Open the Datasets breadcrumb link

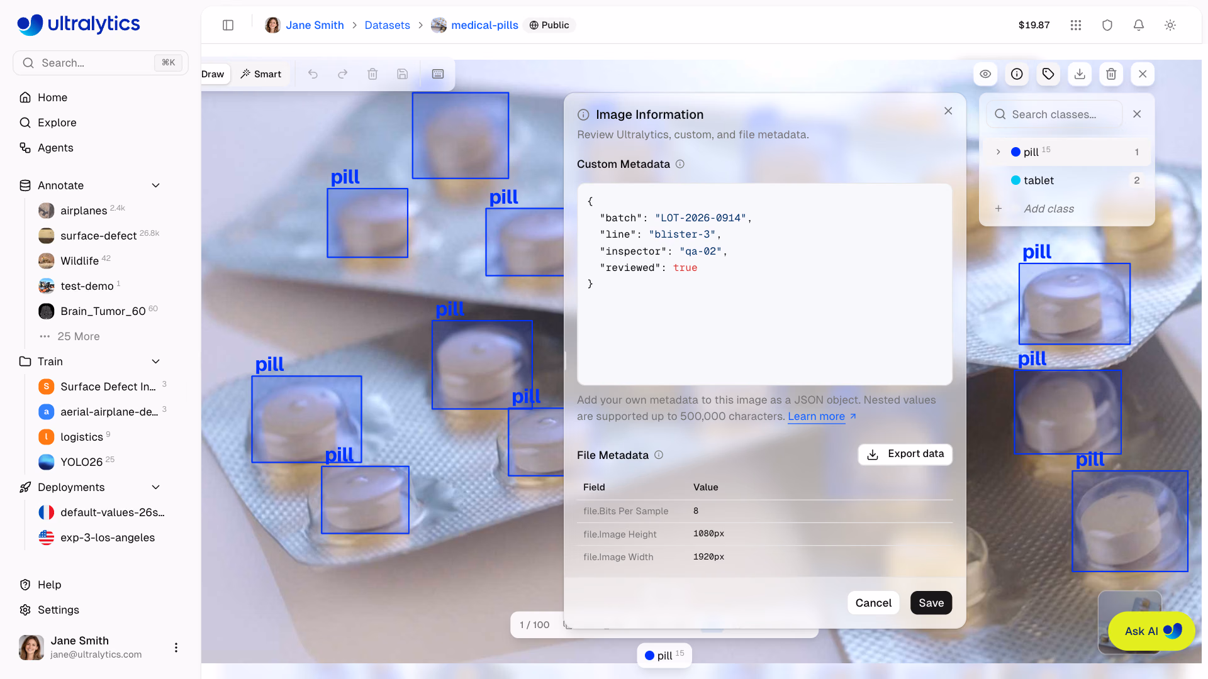tap(387, 25)
